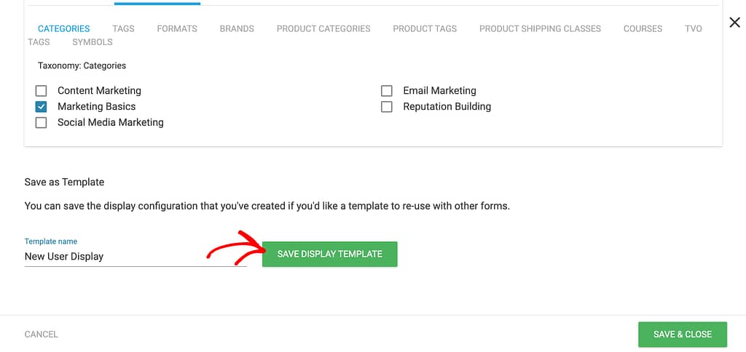Screen dimensions: 746x352
Task: Open the Product Shipping Classes tab
Action: (x=540, y=28)
